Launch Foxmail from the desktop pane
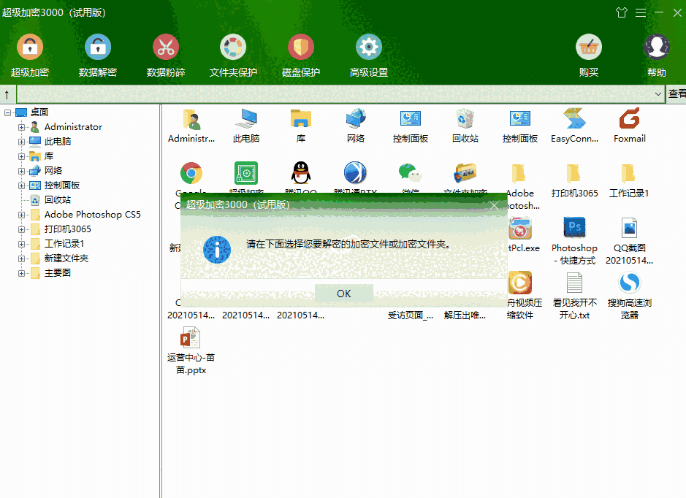The width and height of the screenshot is (686, 498). (x=629, y=120)
